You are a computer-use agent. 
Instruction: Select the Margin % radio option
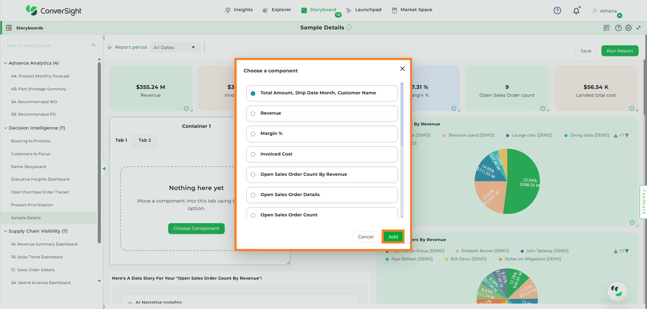tap(253, 134)
